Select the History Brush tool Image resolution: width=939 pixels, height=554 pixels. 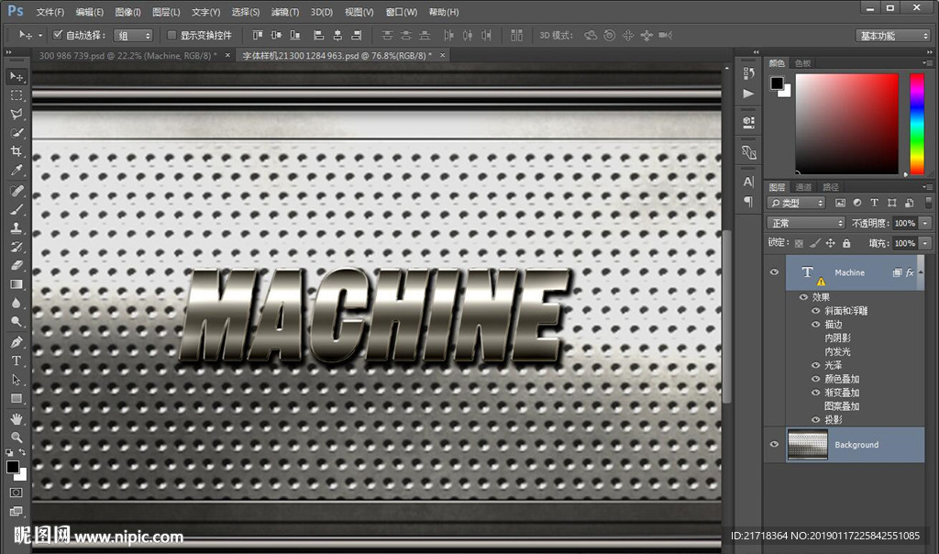[x=17, y=247]
